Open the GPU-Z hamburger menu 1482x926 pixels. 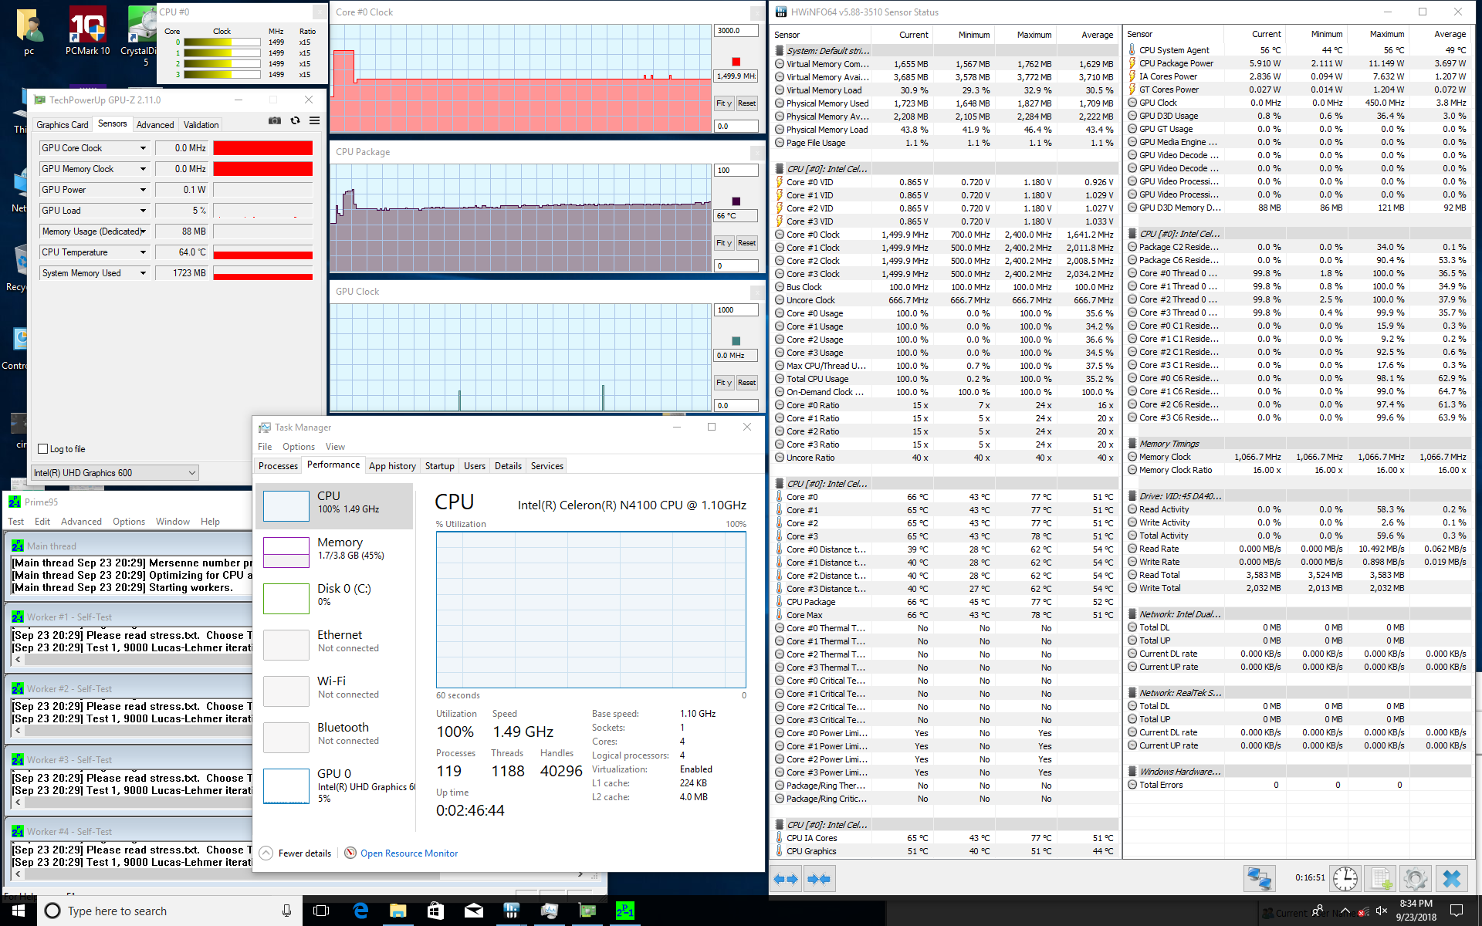[x=315, y=121]
